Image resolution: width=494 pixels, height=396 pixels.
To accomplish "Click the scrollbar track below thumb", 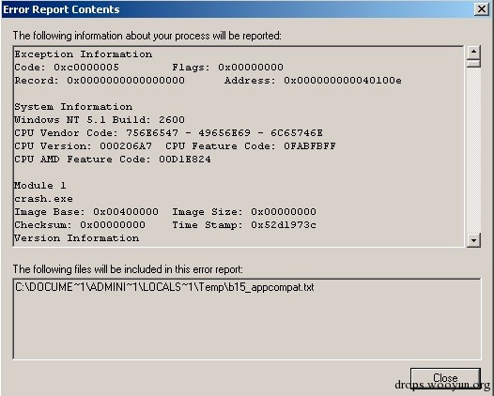I will point(473,150).
